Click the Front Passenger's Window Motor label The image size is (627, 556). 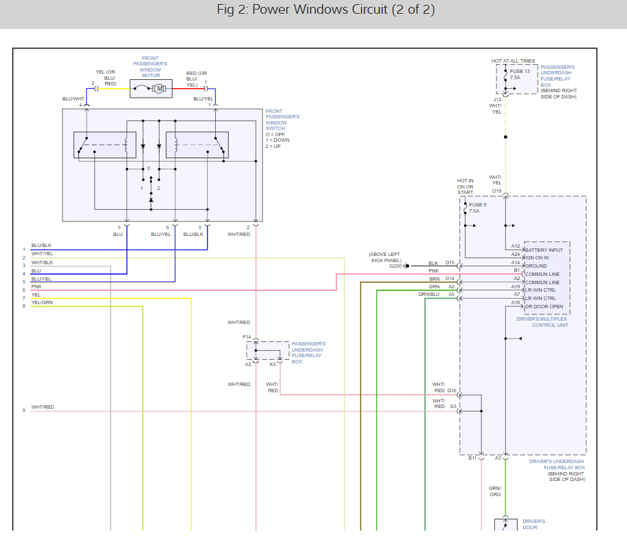click(151, 67)
